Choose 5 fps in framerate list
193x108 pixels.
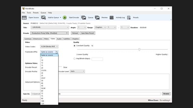[x=49, y=58]
